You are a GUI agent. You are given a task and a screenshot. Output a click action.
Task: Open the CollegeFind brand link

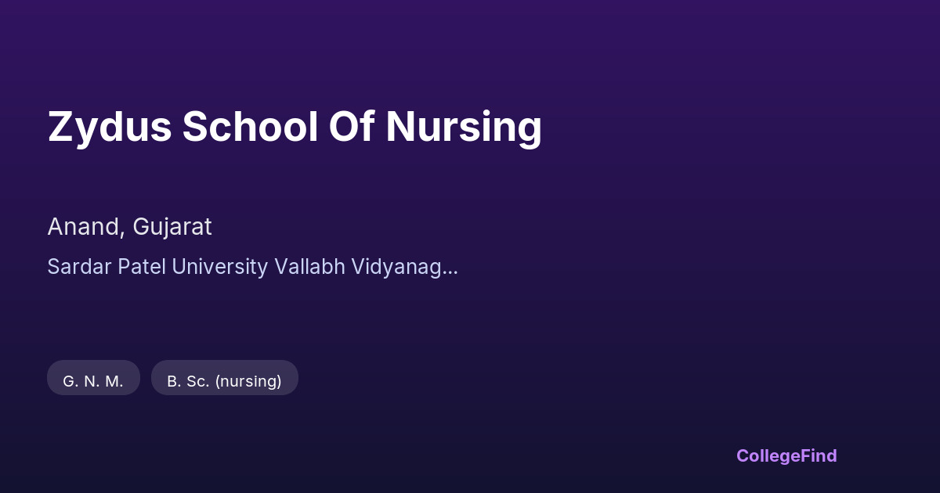pyautogui.click(x=786, y=455)
